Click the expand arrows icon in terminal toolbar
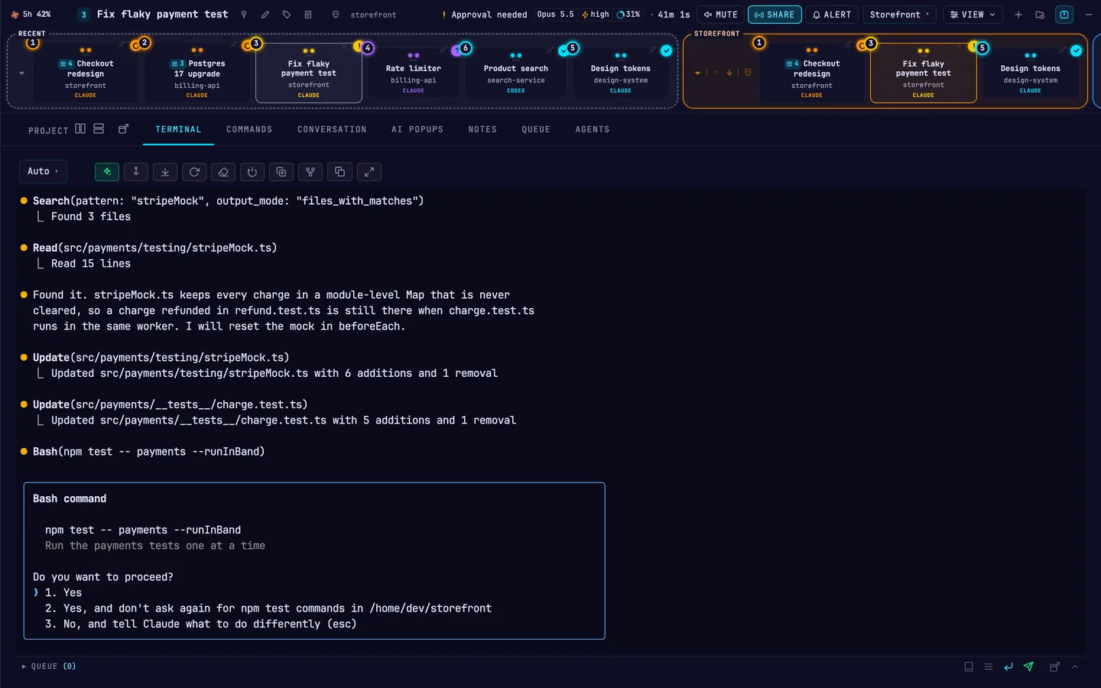The image size is (1101, 688). [x=369, y=172]
